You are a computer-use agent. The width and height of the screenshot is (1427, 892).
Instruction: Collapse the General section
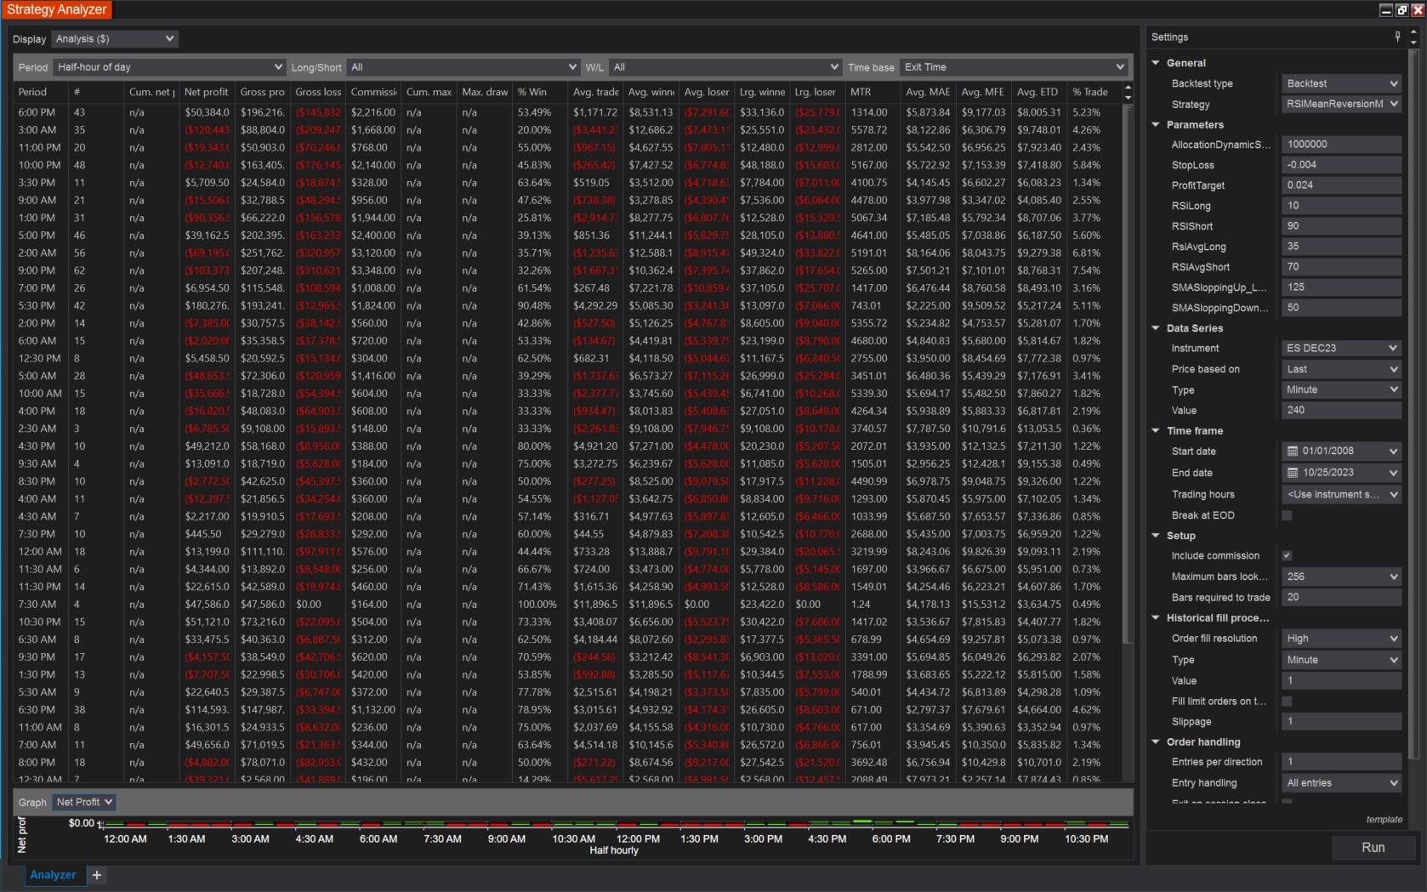[x=1156, y=63]
